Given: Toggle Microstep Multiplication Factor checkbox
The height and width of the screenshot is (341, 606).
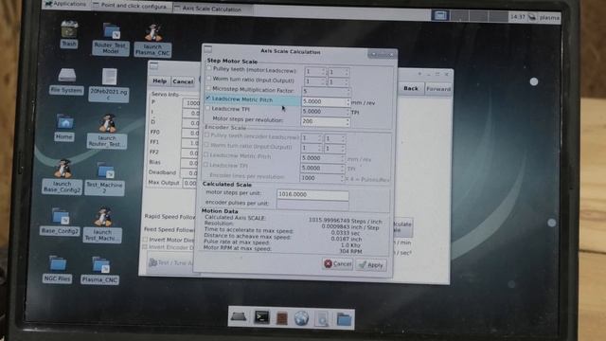Looking at the screenshot, I should point(208,88).
